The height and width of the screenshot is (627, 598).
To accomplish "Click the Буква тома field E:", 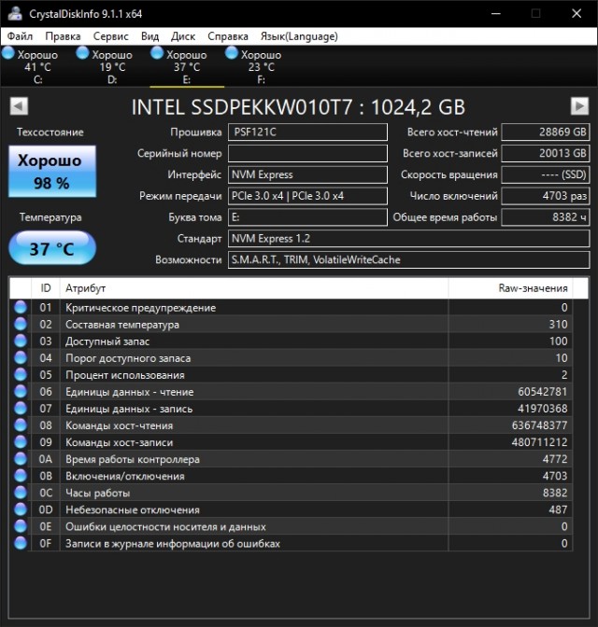I will (x=307, y=217).
